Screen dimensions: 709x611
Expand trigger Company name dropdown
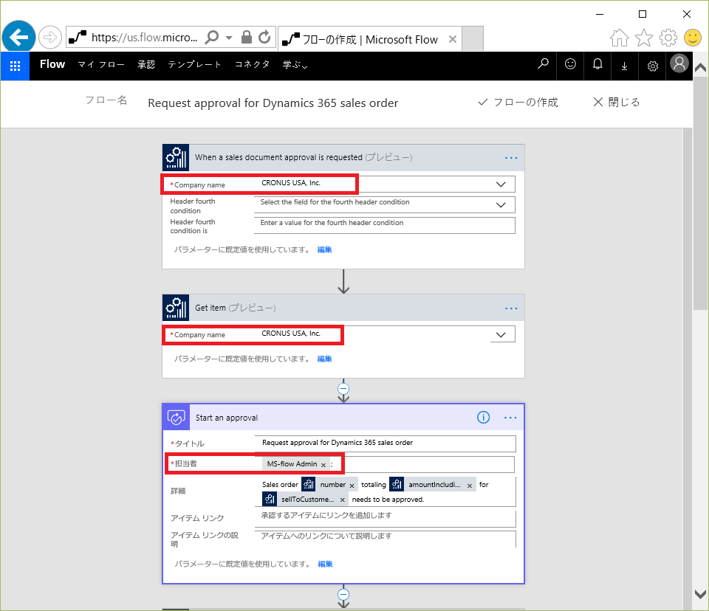coord(501,184)
